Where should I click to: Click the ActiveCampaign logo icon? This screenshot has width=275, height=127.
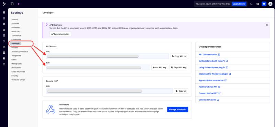[4, 4]
